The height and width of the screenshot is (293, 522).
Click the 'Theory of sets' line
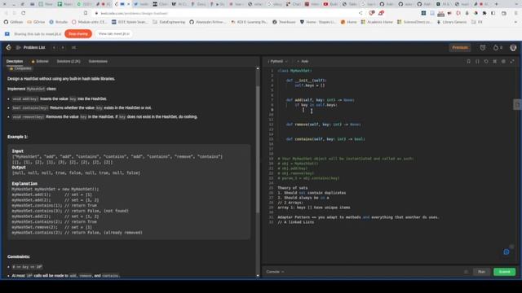293,188
